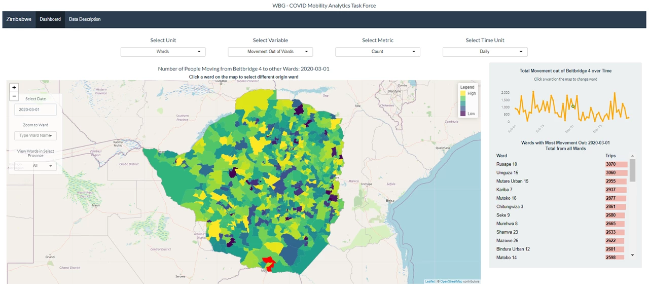Zoom out on the map with minus button
The image size is (649, 291).
coord(14,96)
